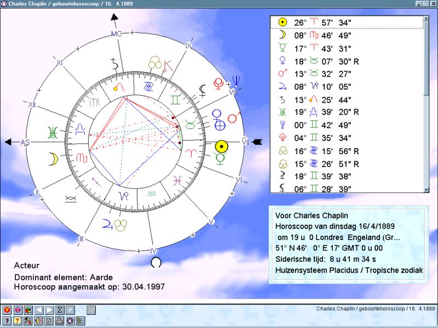
Task: Click positions list scrollbar down arrow
Action: 426,190
